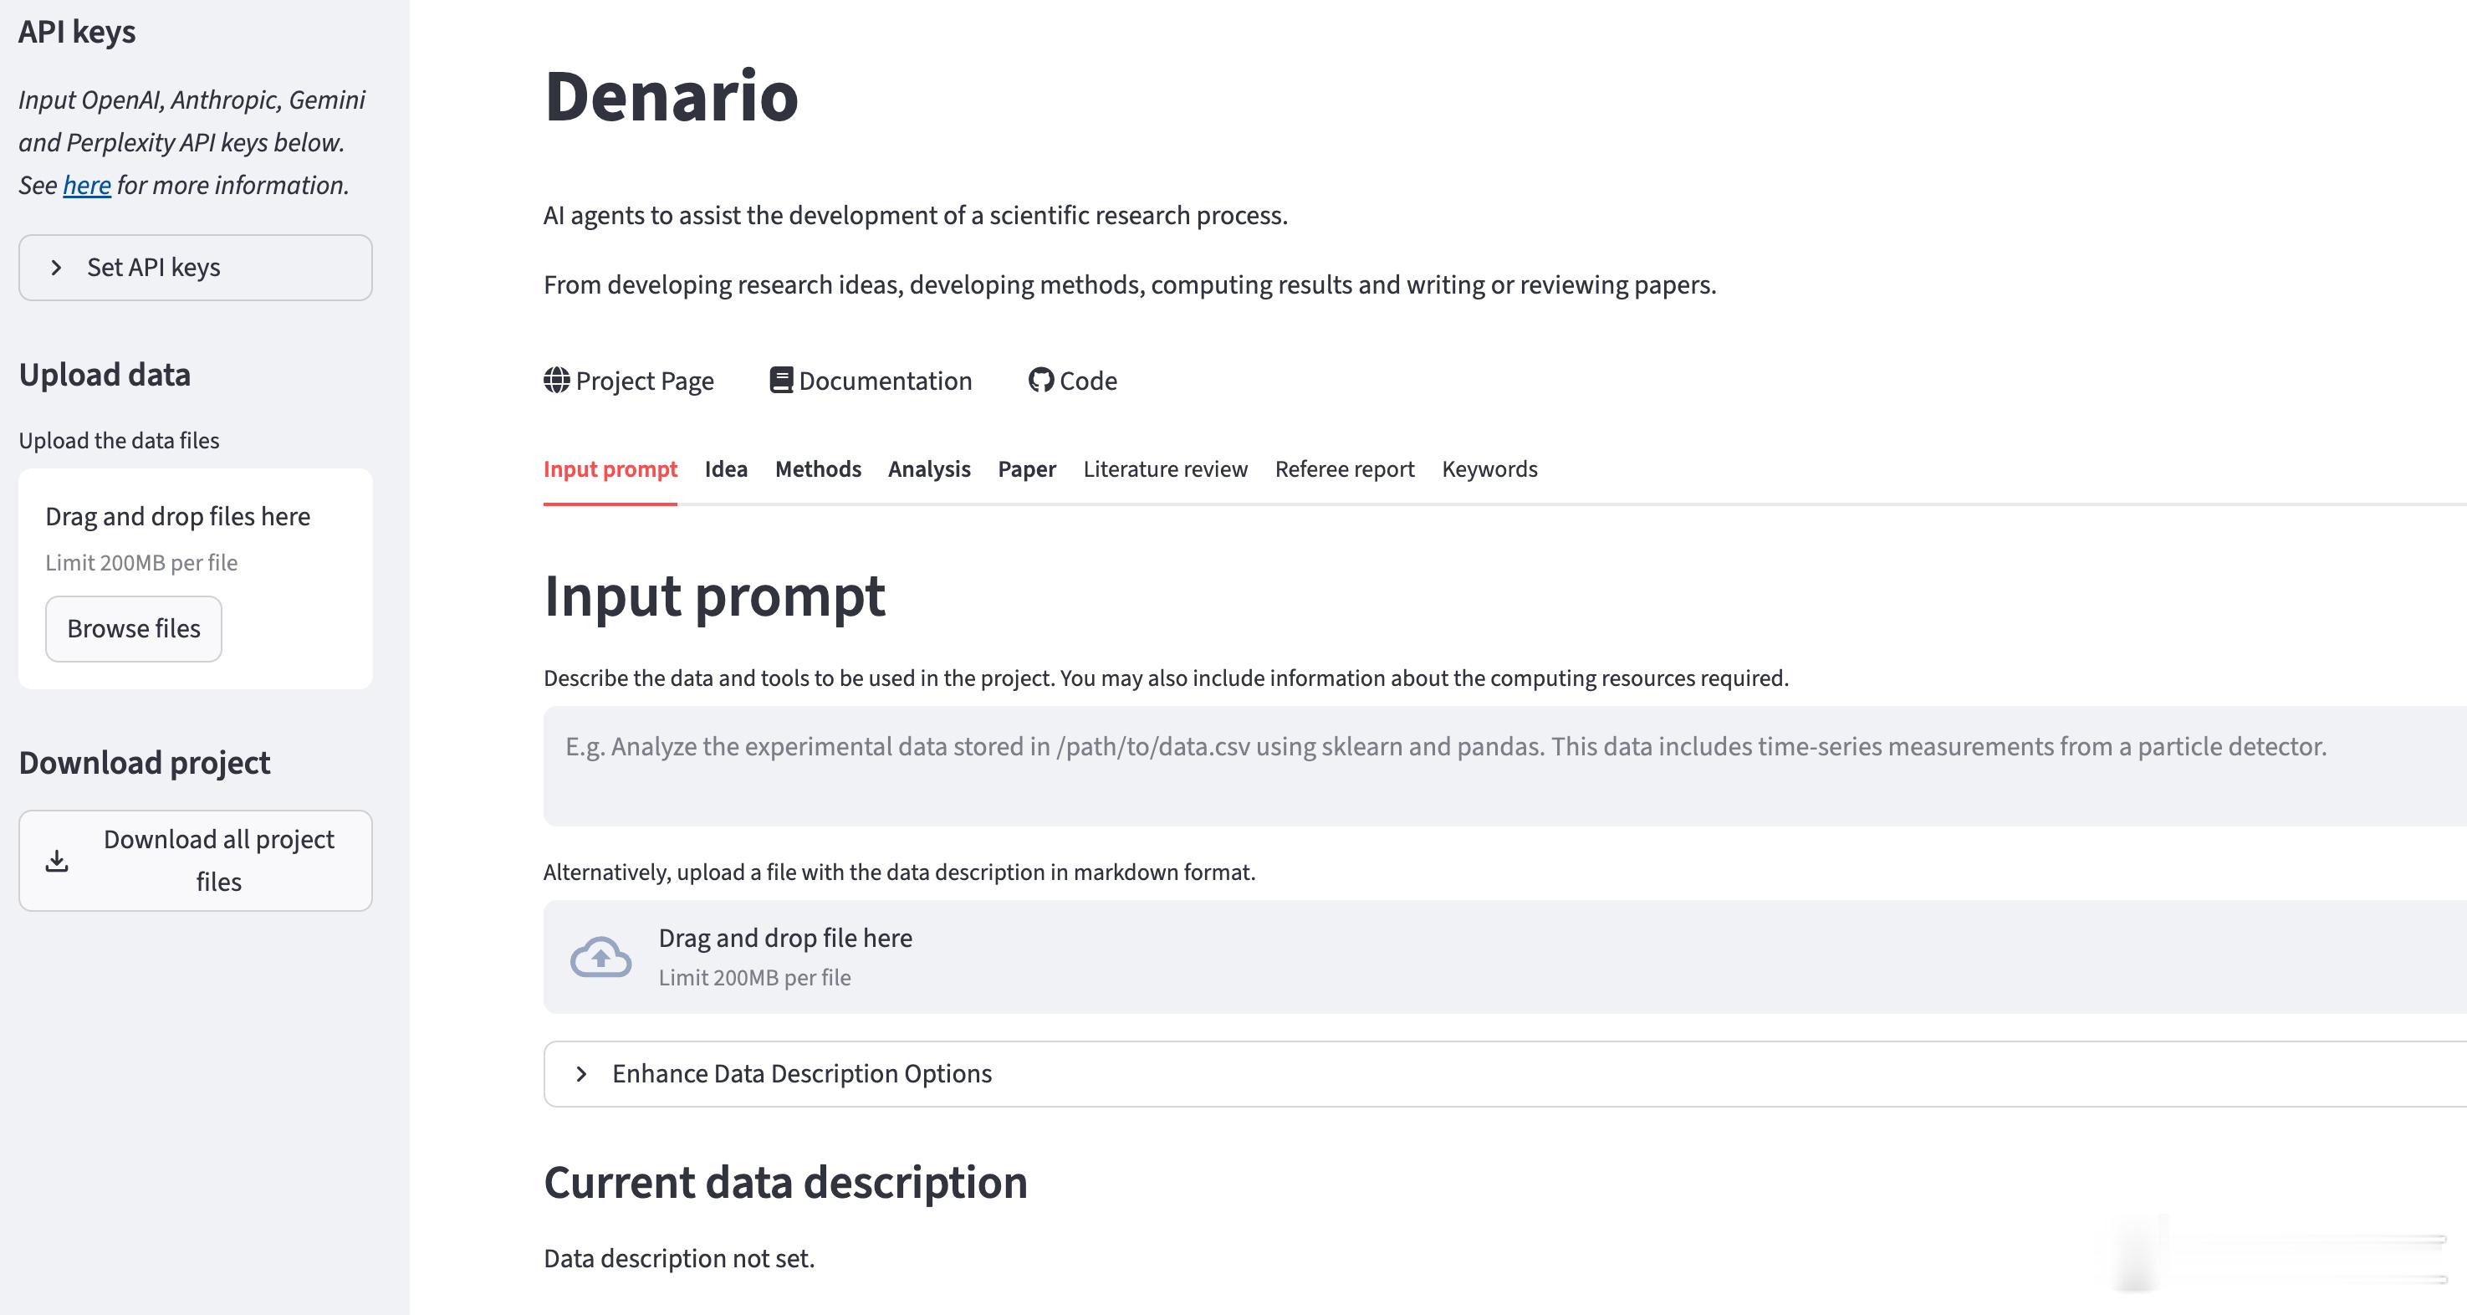Click Download all project files button
This screenshot has height=1315, width=2467.
[196, 860]
